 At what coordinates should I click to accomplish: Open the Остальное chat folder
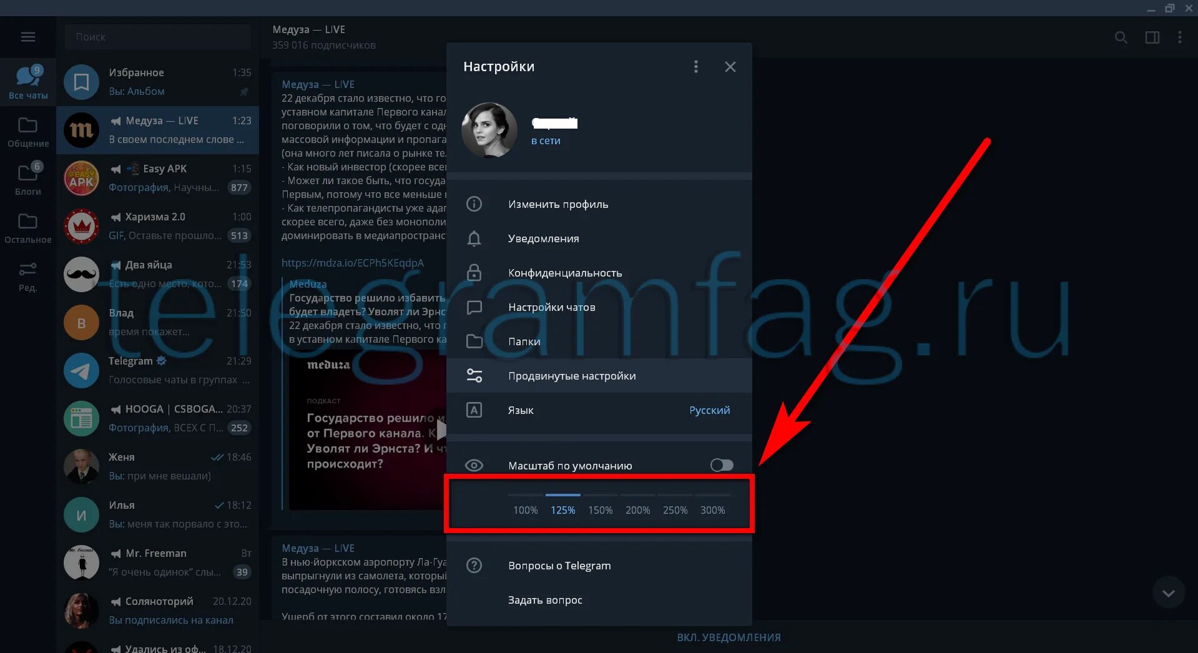tap(28, 227)
